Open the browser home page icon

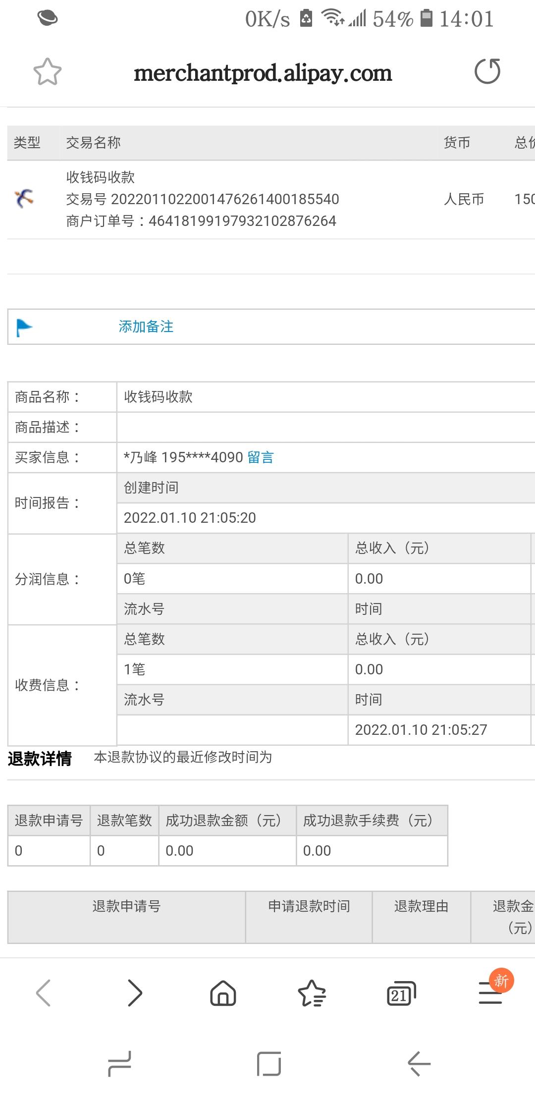(x=223, y=992)
